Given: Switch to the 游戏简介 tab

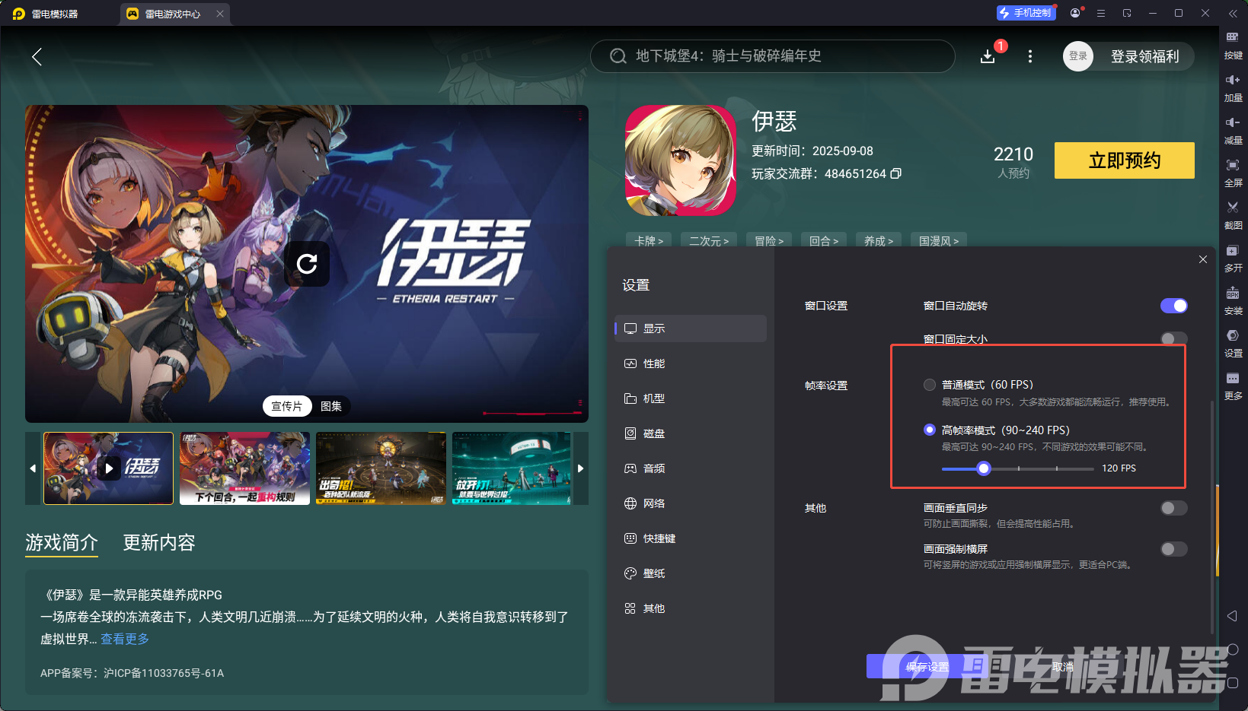Looking at the screenshot, I should pos(62,542).
